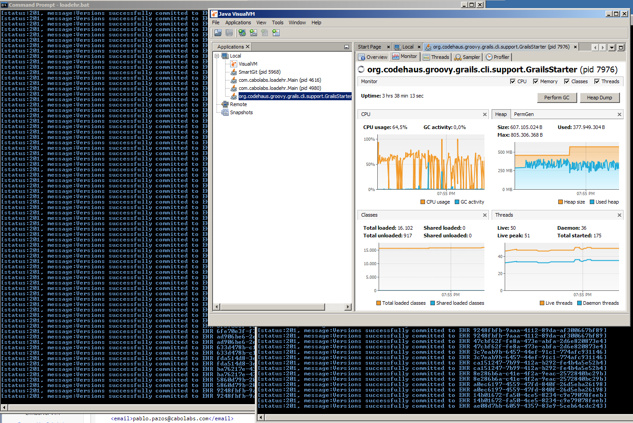Click the last green-plus toolbar icon
The width and height of the screenshot is (633, 423).
point(276,33)
